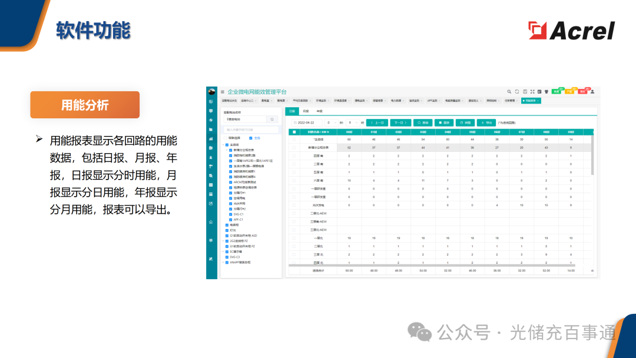Image resolution: width=636 pixels, height=358 pixels.
Task: Click the calendar icon beside the 2022-04-22 date field
Action: [294, 122]
